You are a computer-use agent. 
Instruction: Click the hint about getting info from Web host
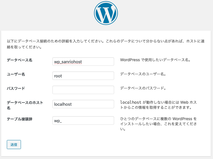click(159, 108)
